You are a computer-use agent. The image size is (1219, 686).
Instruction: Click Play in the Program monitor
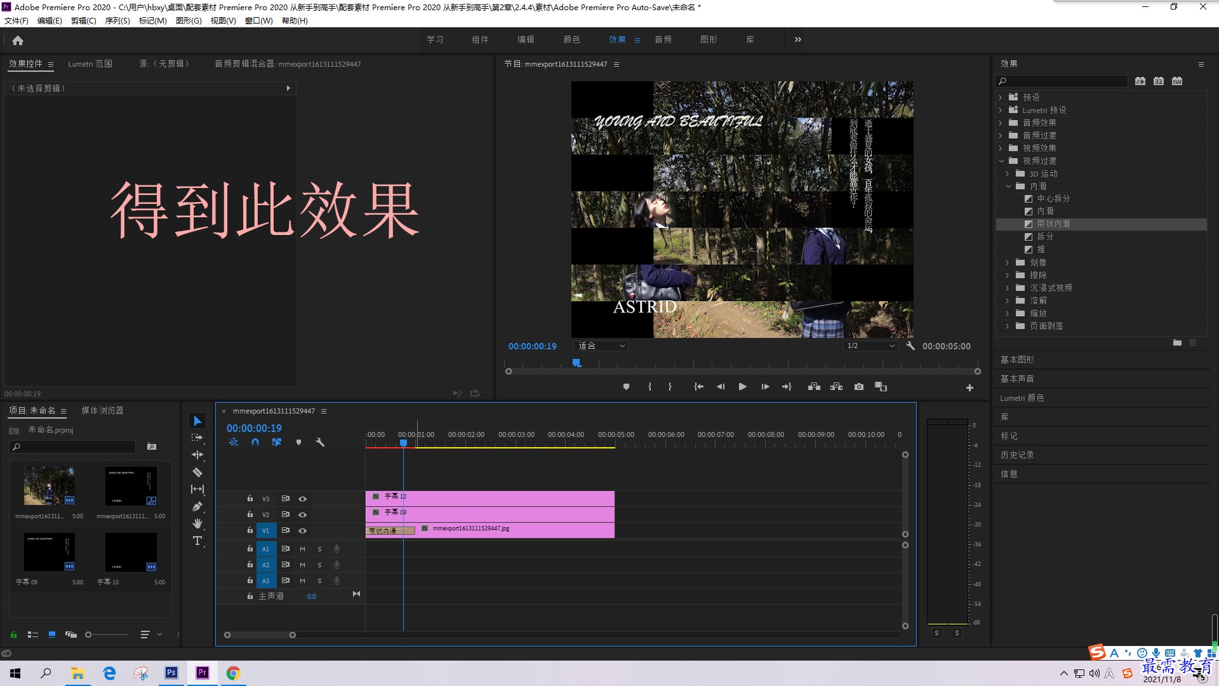(x=742, y=387)
